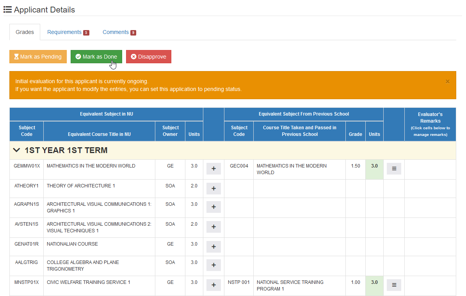Click the green units cell for GEC004
The height and width of the screenshot is (296, 466).
pyautogui.click(x=374, y=169)
